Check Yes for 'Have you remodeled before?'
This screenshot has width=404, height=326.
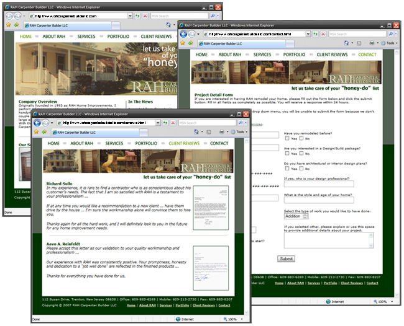coord(287,138)
